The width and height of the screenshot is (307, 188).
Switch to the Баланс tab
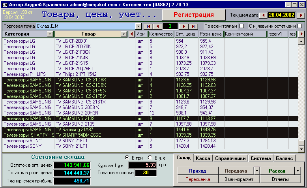coord(284,158)
